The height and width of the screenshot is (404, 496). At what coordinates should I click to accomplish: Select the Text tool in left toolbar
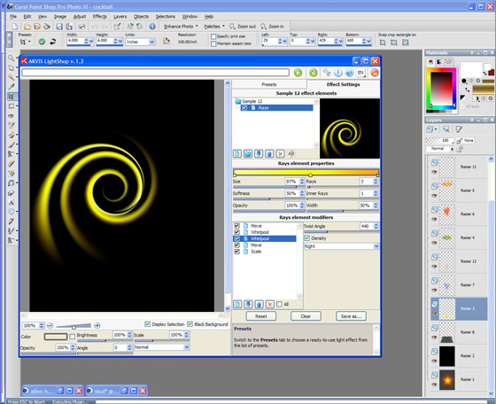(11, 203)
